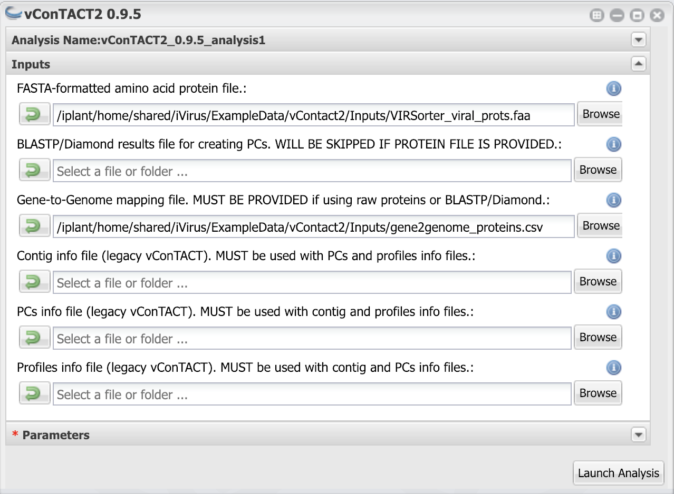Click the info icon for Profiles info file
674x494 pixels.
click(613, 368)
